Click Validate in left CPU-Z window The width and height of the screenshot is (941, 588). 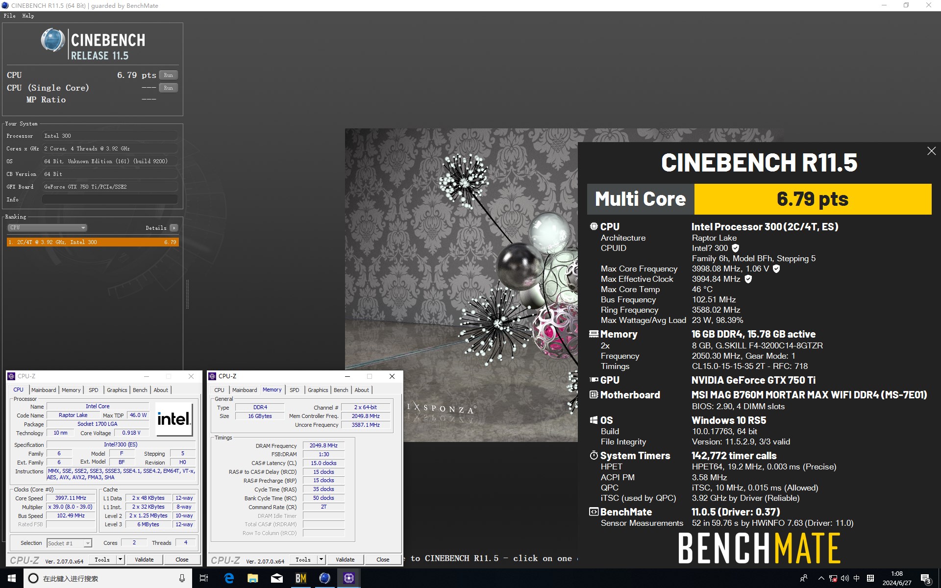pos(144,559)
